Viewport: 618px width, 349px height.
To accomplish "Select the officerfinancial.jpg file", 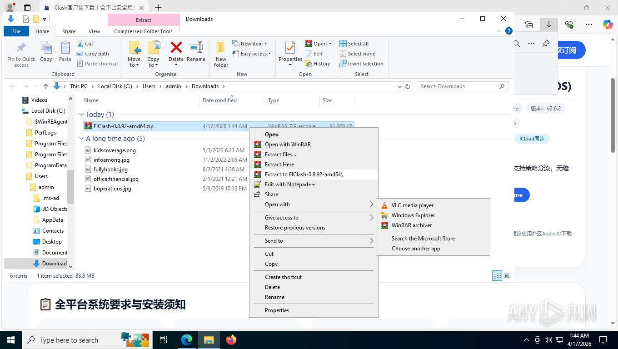I will click(x=116, y=179).
